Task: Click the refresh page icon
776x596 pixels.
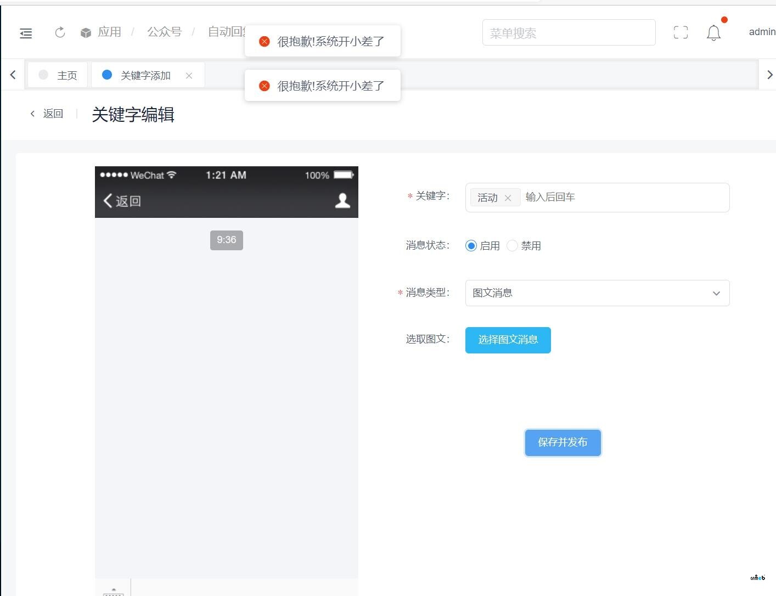Action: point(60,33)
